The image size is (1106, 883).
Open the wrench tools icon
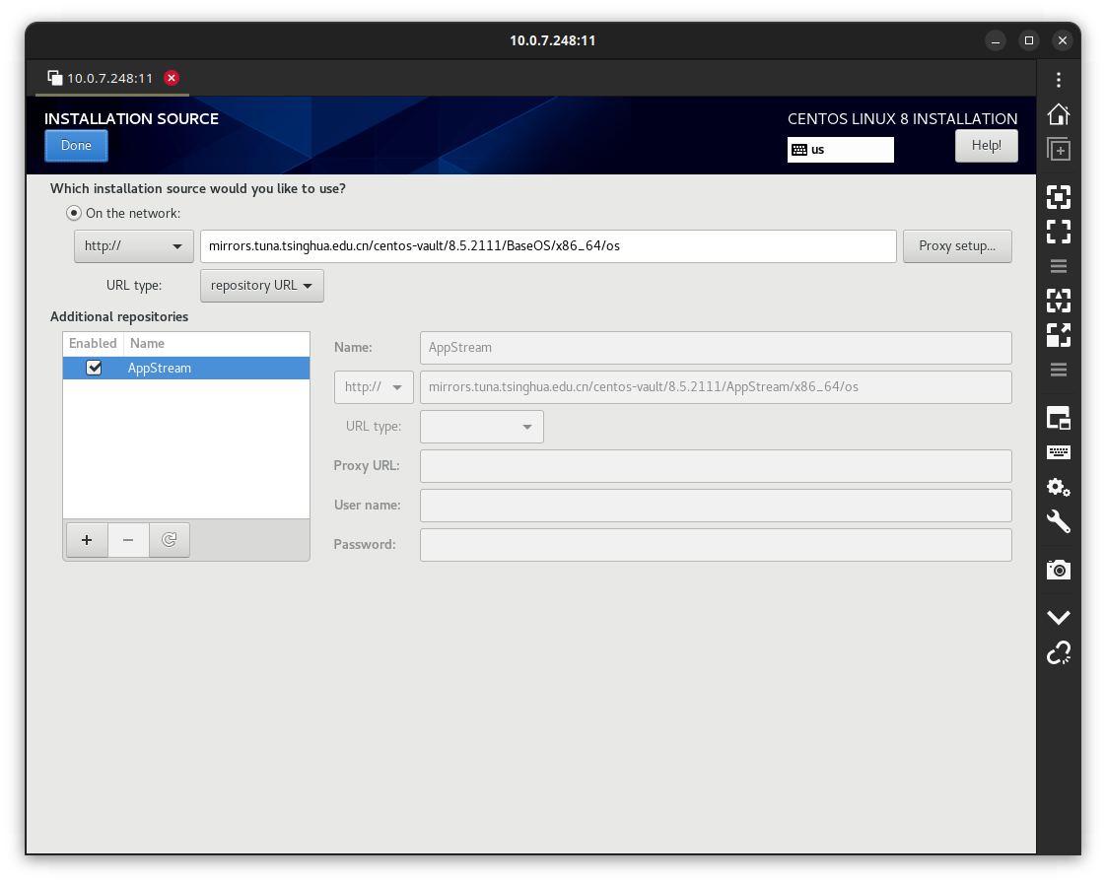pyautogui.click(x=1058, y=521)
